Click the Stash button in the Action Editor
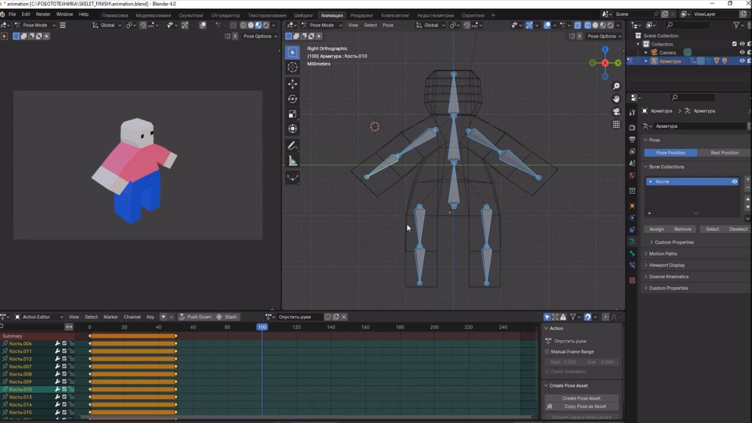752x423 pixels. tap(227, 317)
